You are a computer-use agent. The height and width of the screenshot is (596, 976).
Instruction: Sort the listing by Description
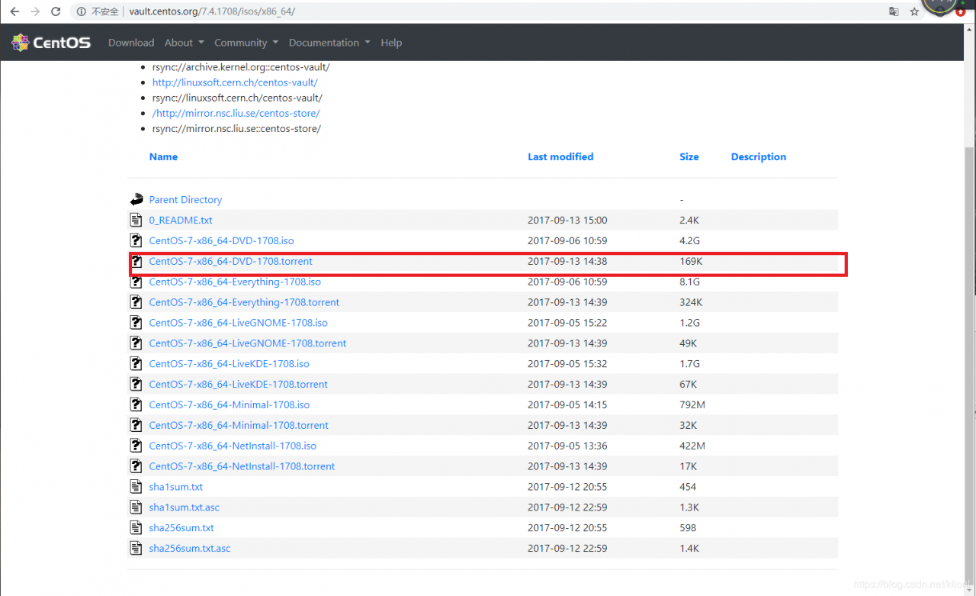[759, 156]
